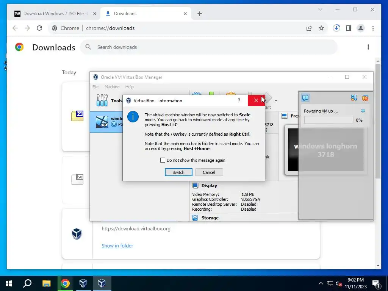Click Cancel in the VirtualBox Information dialog
The width and height of the screenshot is (388, 291).
tap(209, 172)
